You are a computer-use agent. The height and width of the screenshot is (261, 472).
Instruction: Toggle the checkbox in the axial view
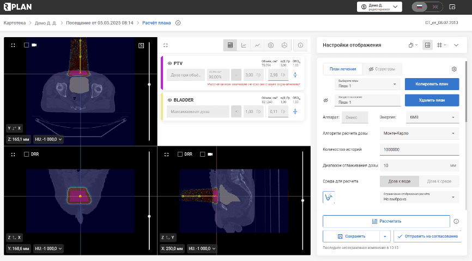[27, 45]
